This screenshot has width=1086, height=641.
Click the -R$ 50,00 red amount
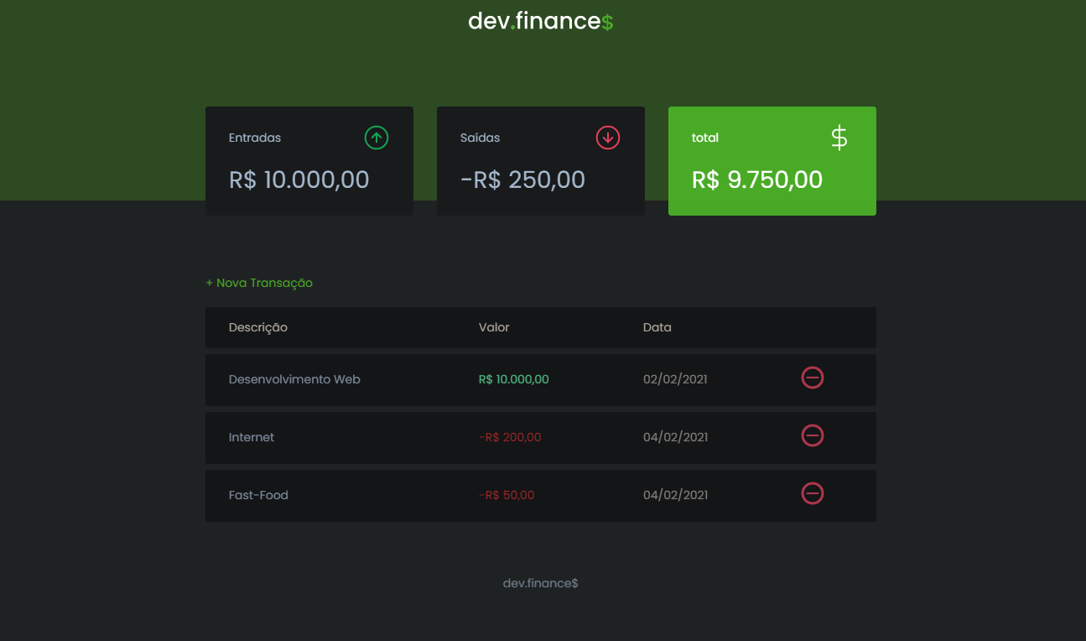coord(507,494)
